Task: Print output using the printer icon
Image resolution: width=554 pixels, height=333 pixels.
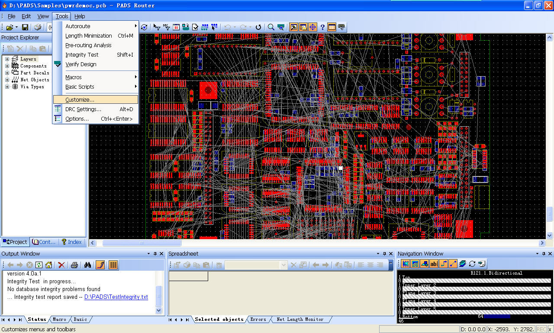Action: 74,265
